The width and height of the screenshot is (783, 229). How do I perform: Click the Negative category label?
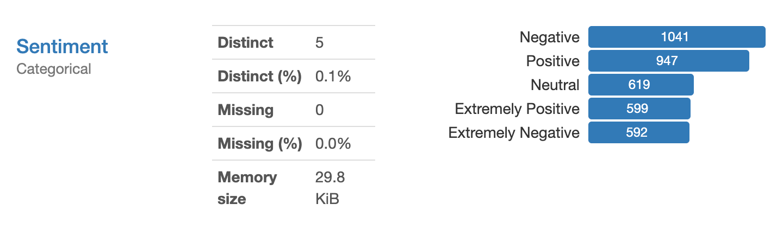[x=549, y=37]
